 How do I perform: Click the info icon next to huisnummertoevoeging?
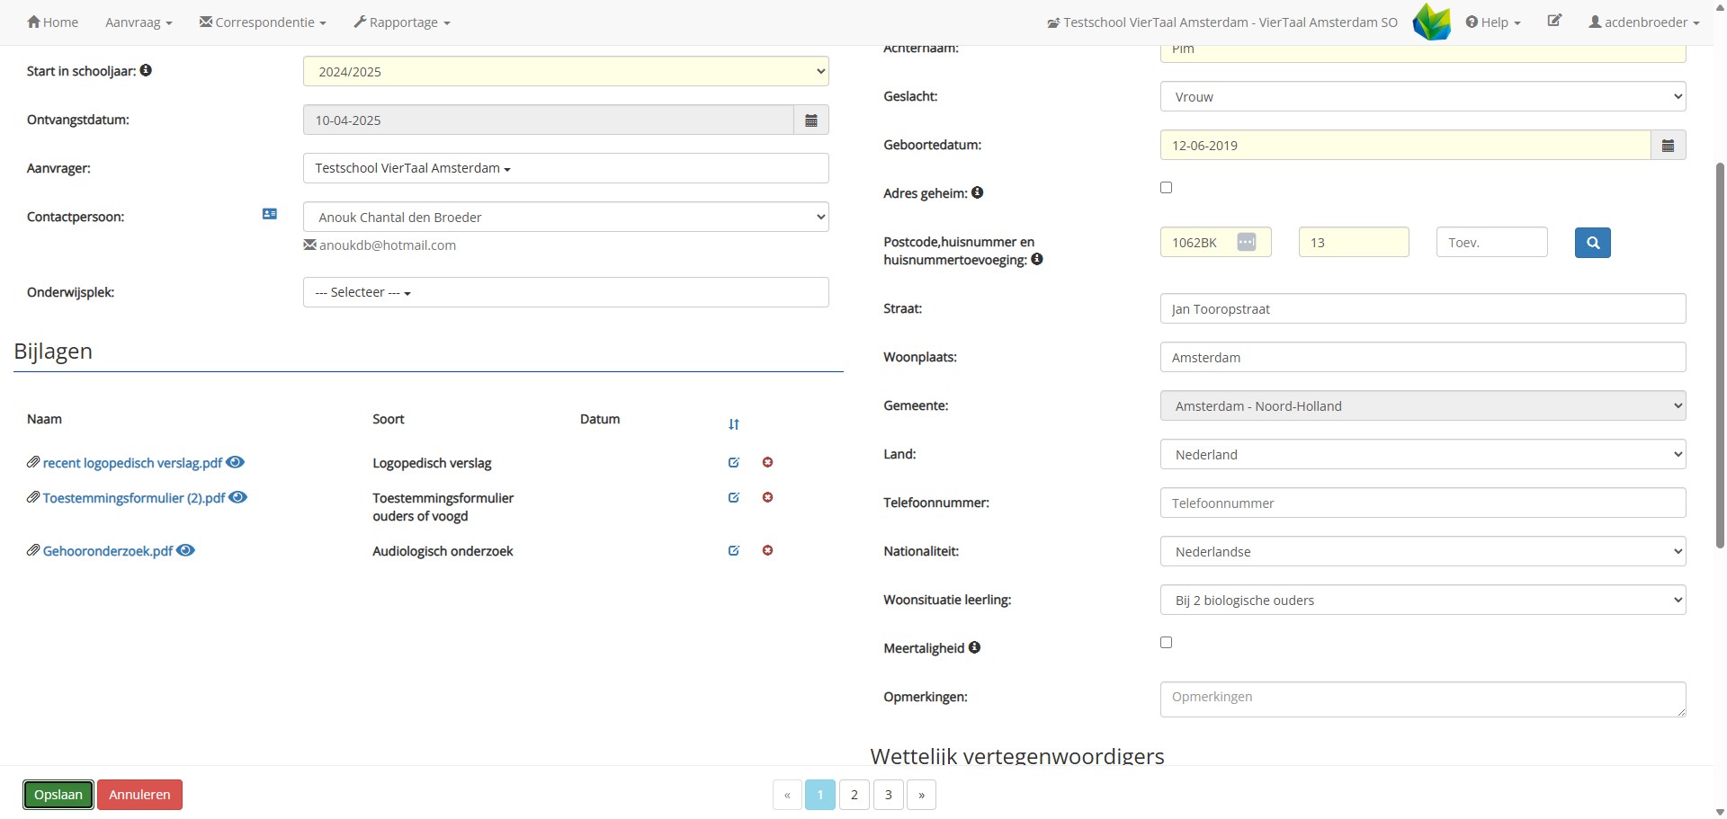1036,259
